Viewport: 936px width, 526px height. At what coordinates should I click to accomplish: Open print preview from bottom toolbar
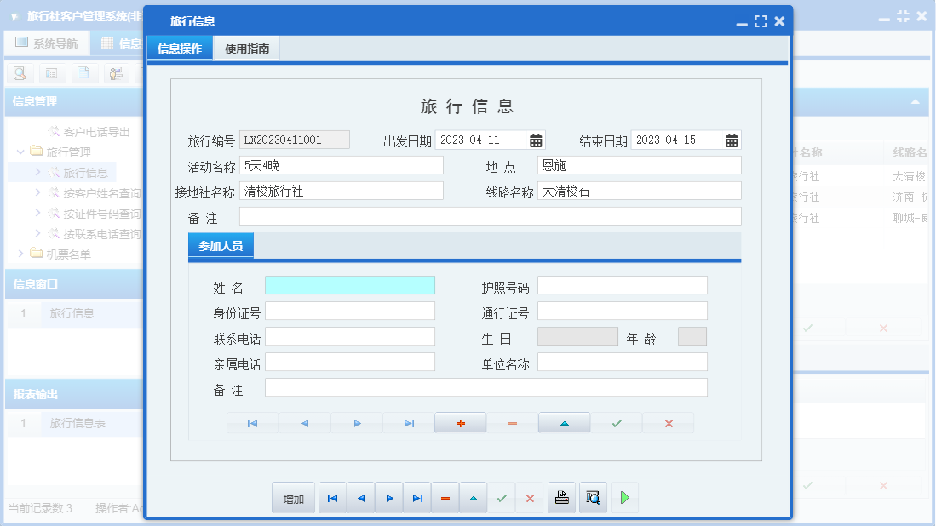(592, 498)
